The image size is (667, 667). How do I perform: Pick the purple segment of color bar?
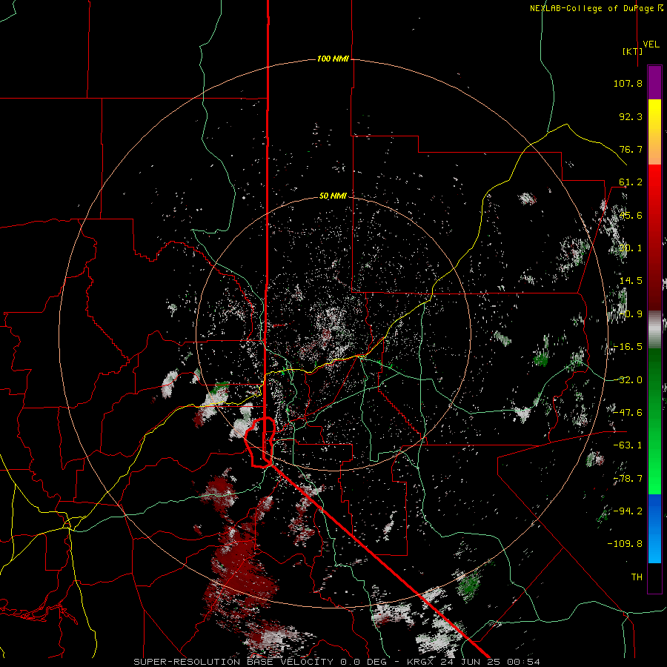click(654, 82)
